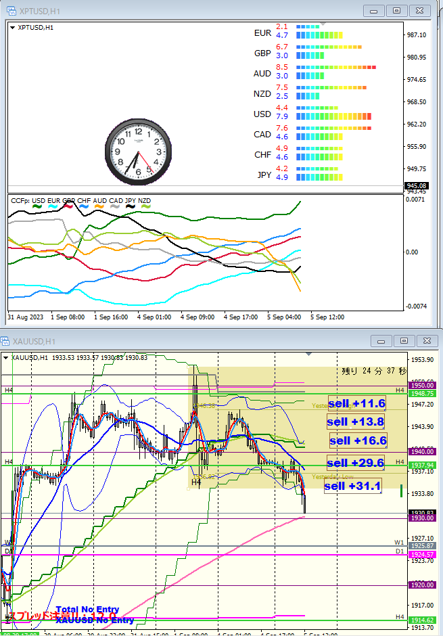Click the 1914.62 green price level tag
Viewport: 443px width, 636px height.
(x=422, y=620)
